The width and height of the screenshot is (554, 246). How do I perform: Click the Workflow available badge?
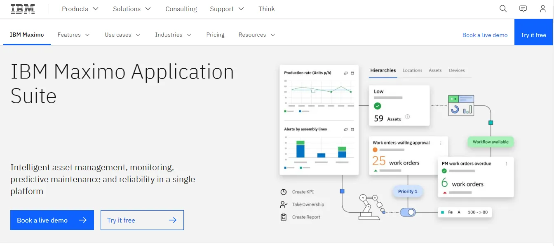coord(491,142)
